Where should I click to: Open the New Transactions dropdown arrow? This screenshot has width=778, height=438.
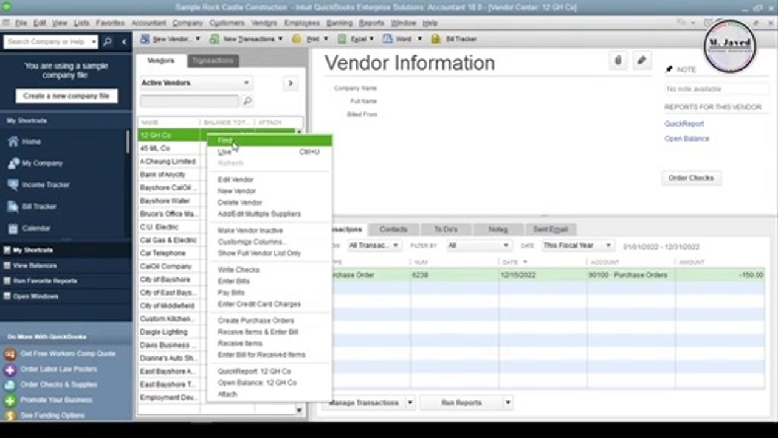pos(280,39)
